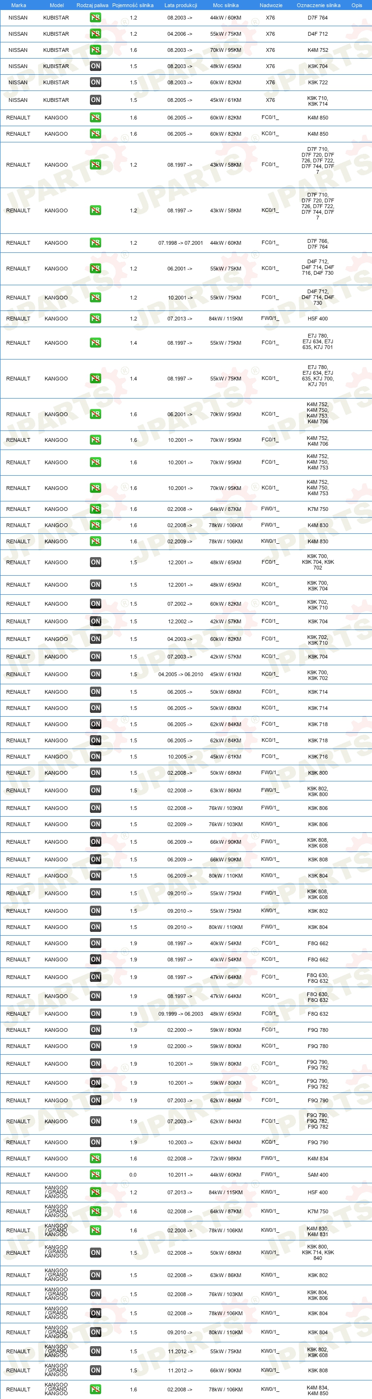Click the Pojemność silnika column header
The image size is (372, 1399).
133,5
